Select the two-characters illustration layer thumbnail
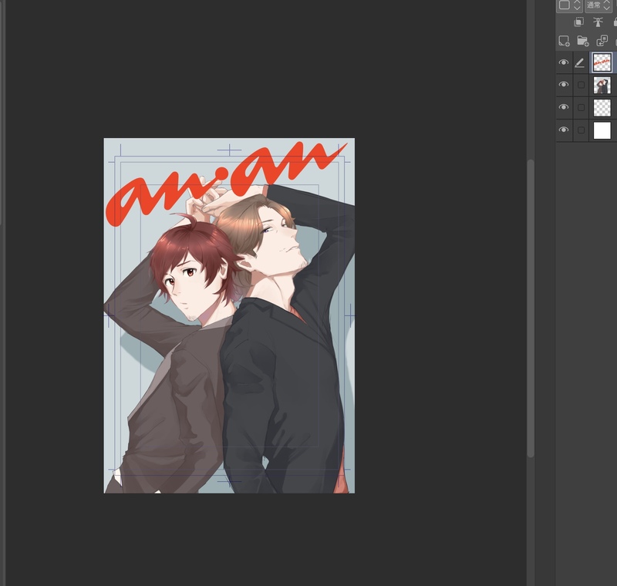Image resolution: width=617 pixels, height=586 pixels. (x=602, y=85)
